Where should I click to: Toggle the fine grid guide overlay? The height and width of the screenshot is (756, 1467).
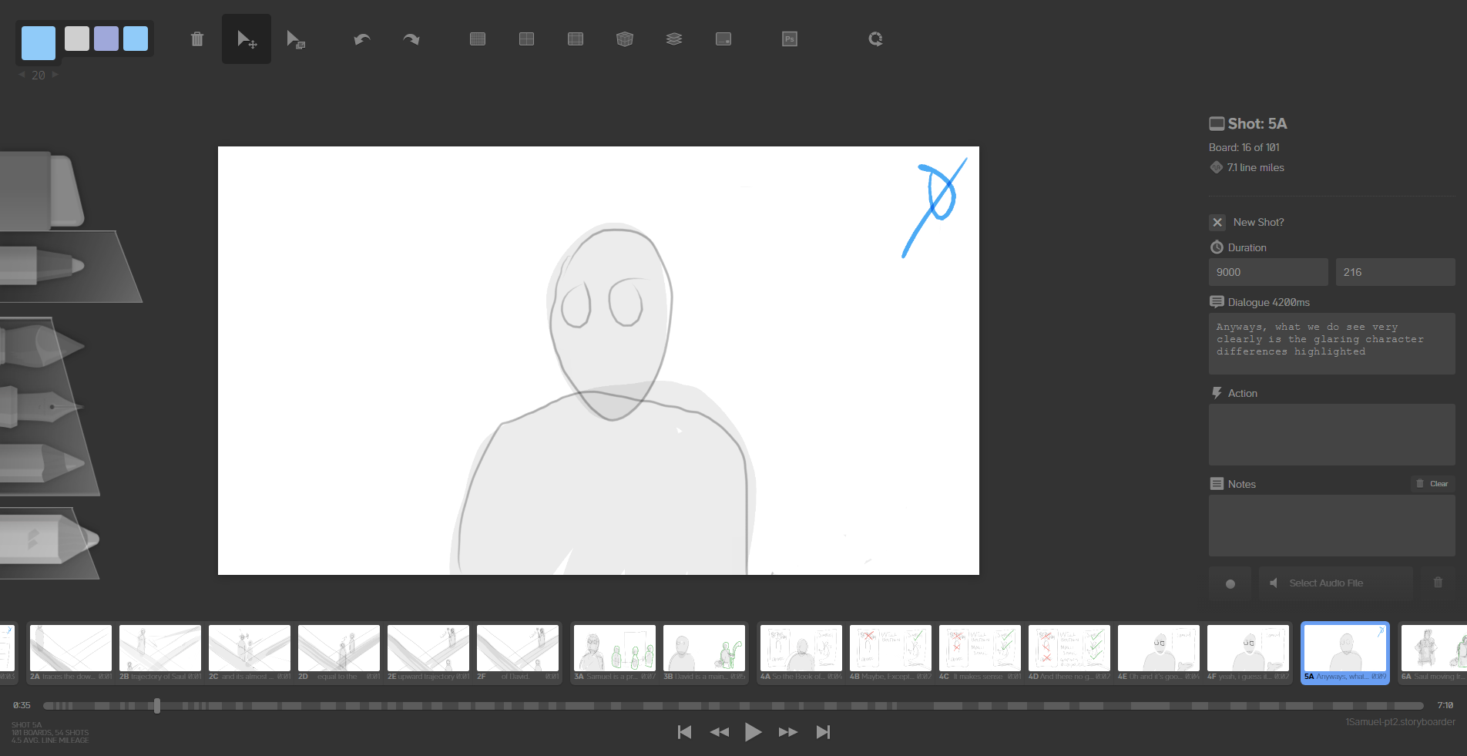click(x=478, y=39)
